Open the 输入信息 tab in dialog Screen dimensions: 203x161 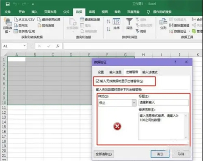pyautogui.click(x=115, y=72)
